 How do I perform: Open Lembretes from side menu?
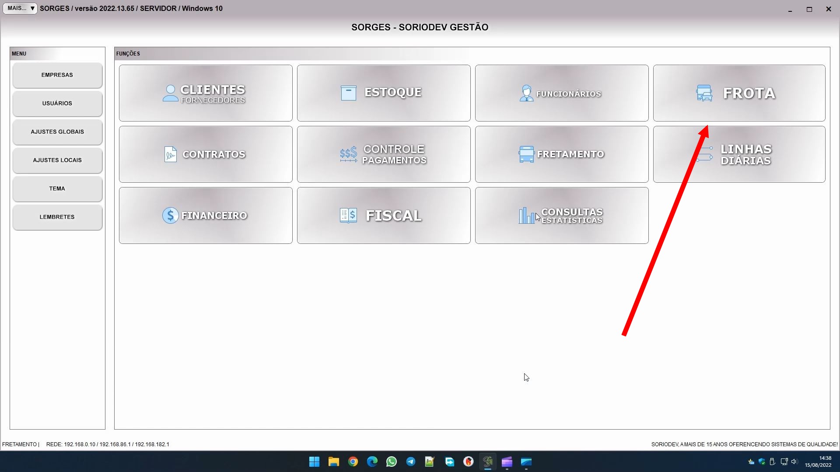pos(57,217)
